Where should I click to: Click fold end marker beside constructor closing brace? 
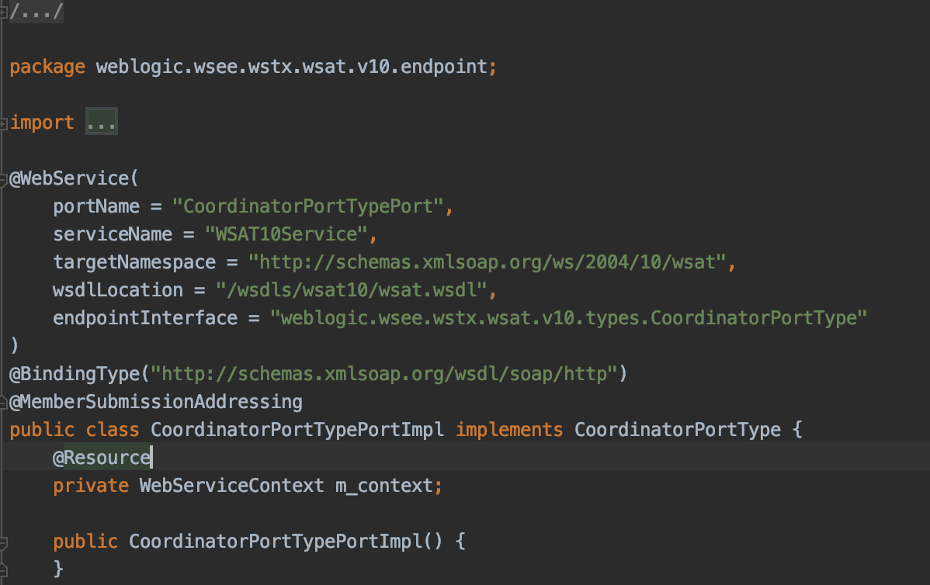point(3,569)
